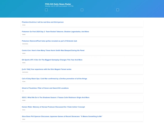Click the rightmost square icon in the header
The height and width of the screenshot is (123, 164).
click(118, 10)
